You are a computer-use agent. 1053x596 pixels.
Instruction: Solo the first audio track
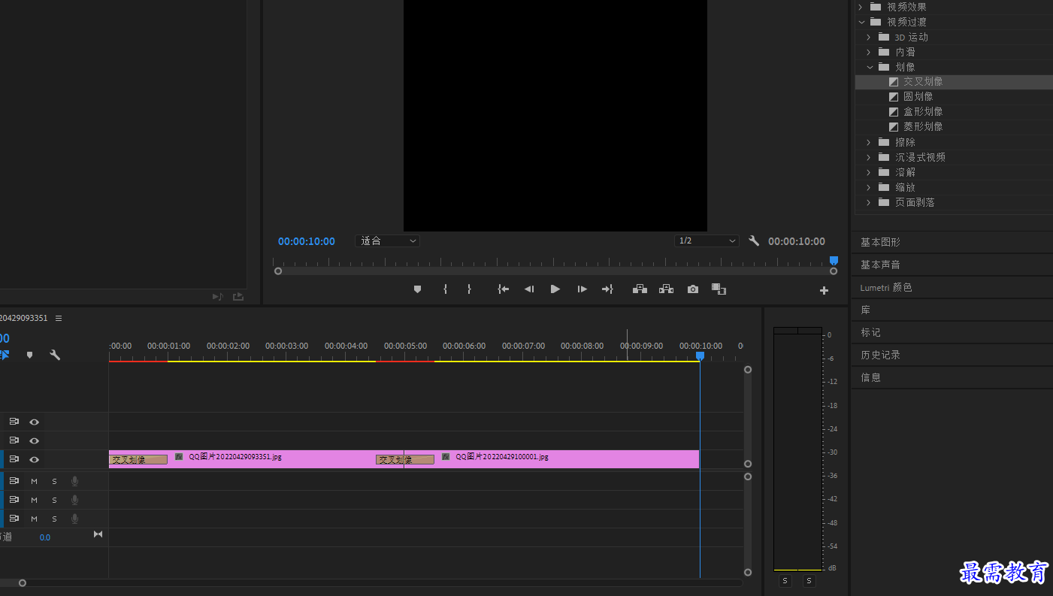click(54, 481)
